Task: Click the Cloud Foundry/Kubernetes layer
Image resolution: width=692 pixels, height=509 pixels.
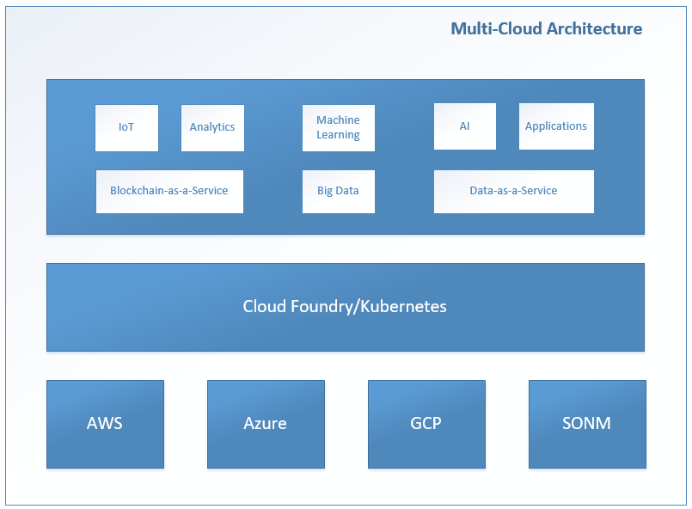Action: point(346,307)
